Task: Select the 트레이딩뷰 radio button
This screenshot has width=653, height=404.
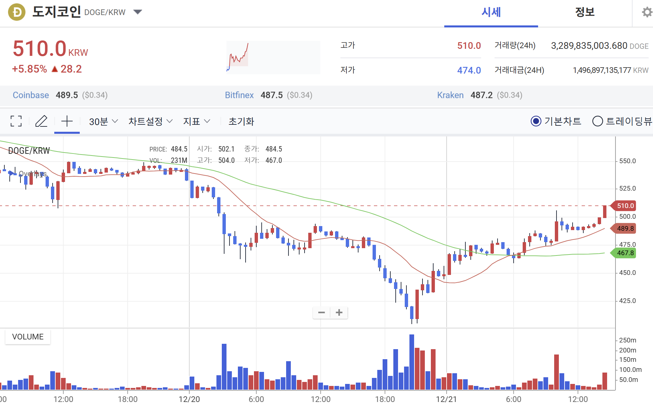Action: click(x=597, y=121)
